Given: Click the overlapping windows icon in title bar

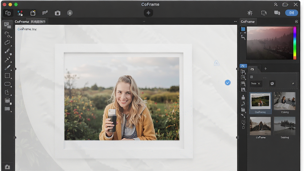Looking at the screenshot, I should [x=285, y=4].
